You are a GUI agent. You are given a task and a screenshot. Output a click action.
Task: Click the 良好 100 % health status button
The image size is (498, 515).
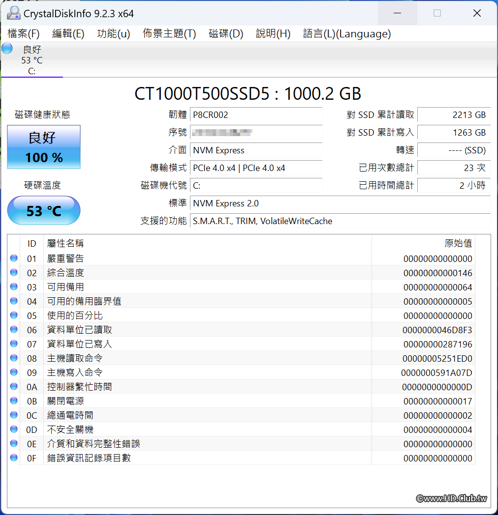[x=44, y=147]
